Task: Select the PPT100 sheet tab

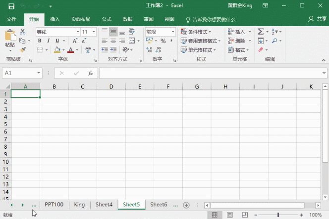Action: [54, 205]
